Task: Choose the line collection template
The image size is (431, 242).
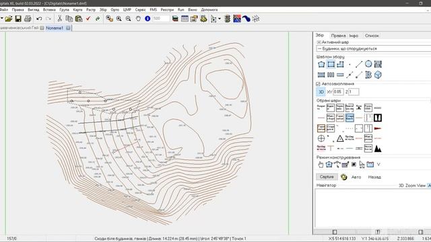Action: [x=359, y=65]
